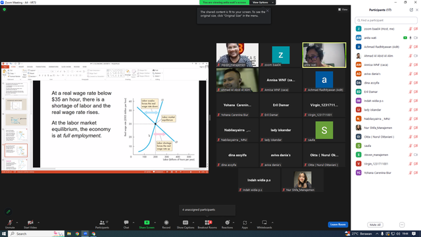
Task: Click the Windows taskbar Search box
Action: tap(37, 234)
